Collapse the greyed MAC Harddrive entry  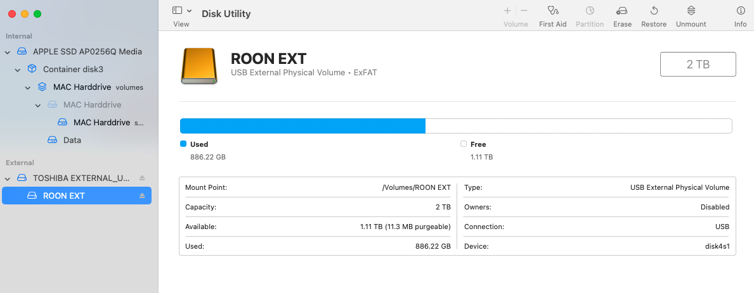coord(38,106)
